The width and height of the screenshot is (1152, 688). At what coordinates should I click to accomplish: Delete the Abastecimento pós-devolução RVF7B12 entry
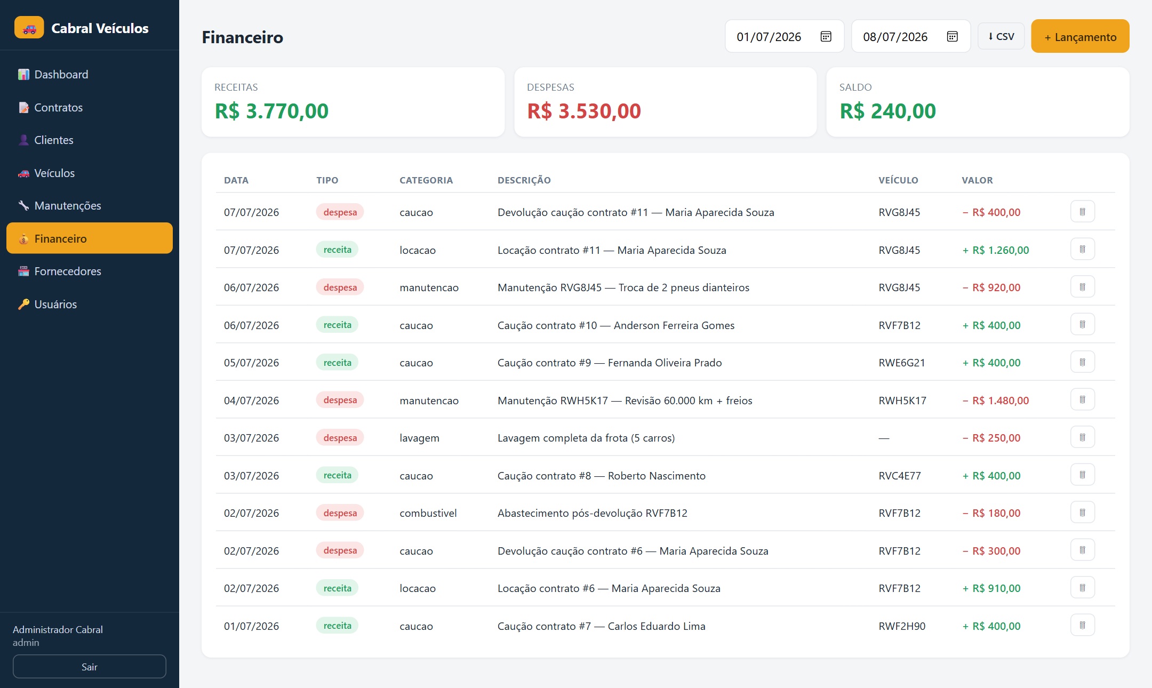1082,513
